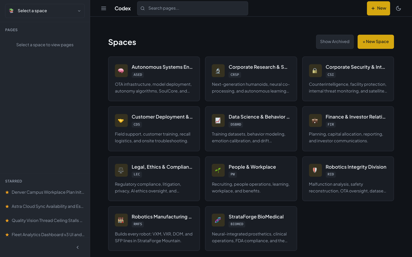Viewport: 412px width, 257px height.
Task: Open Fleet Analytics Dashboard v3 starred page
Action: point(48,235)
